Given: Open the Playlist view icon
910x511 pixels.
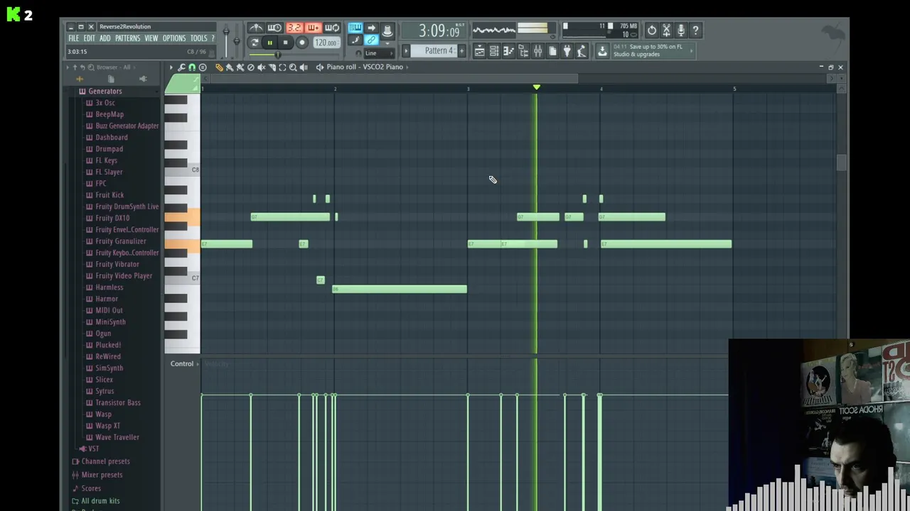Looking at the screenshot, I should [x=479, y=51].
